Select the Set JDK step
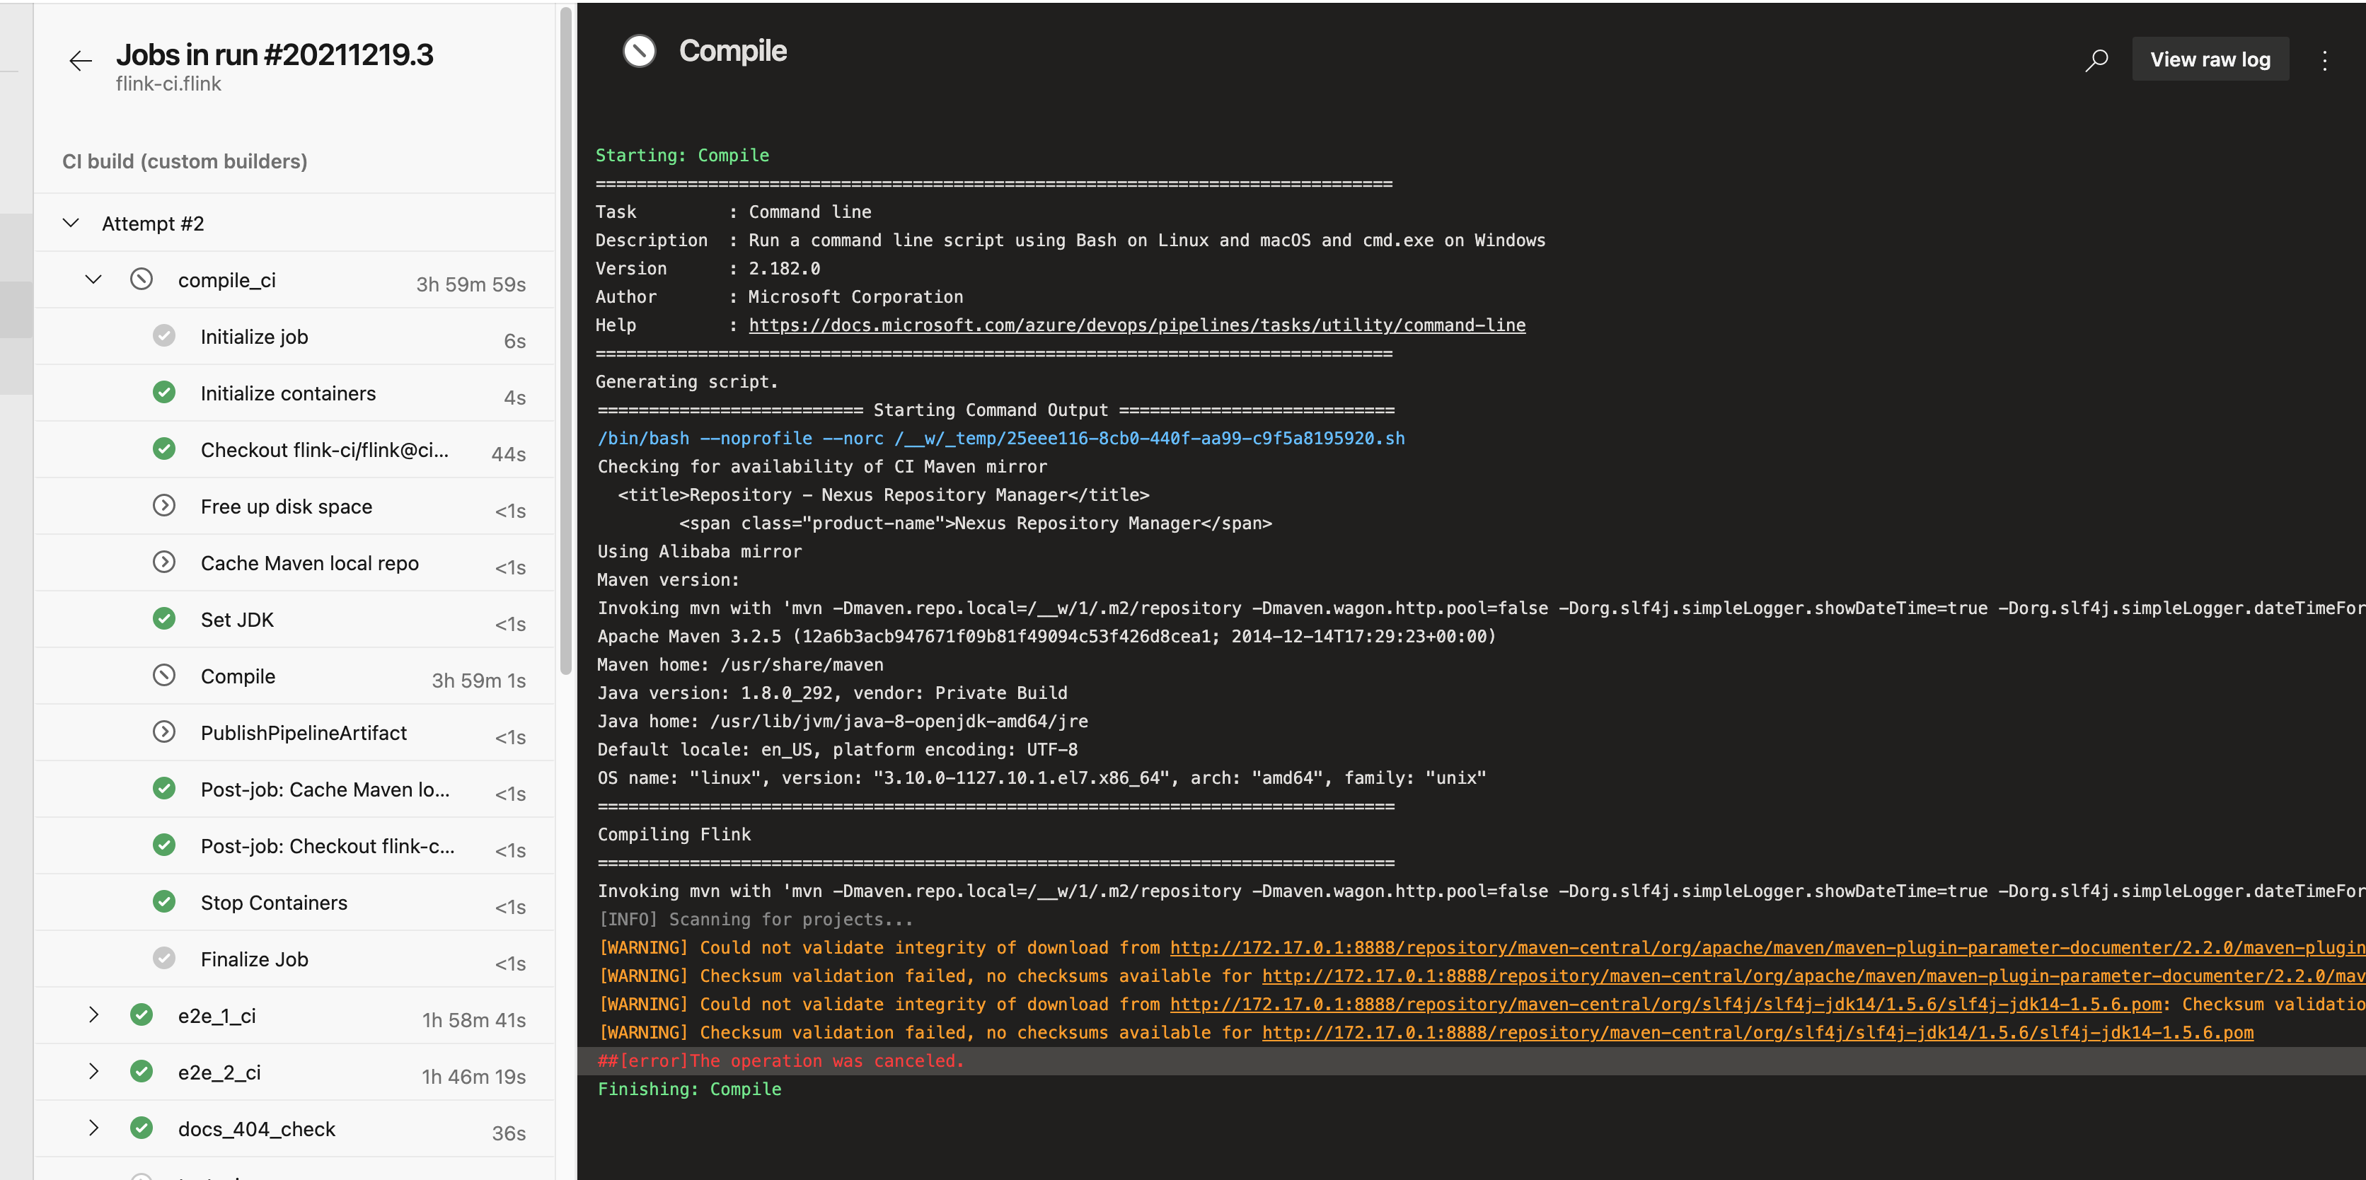2366x1180 pixels. coord(237,620)
